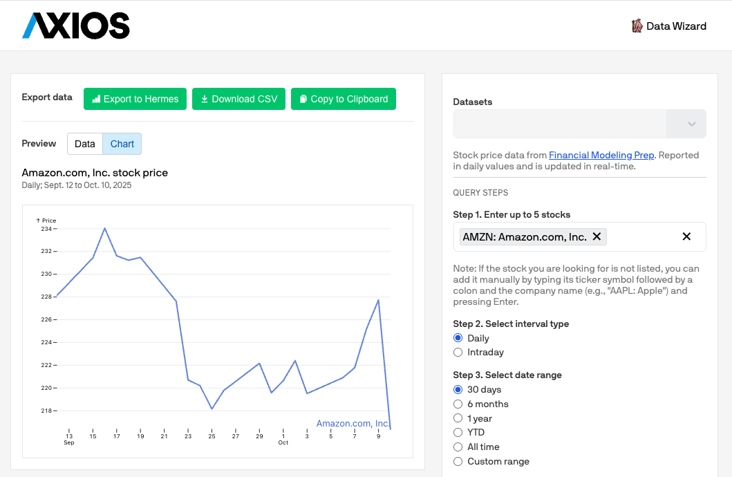Remove the AMZN stock chip
The image size is (732, 477).
click(597, 236)
